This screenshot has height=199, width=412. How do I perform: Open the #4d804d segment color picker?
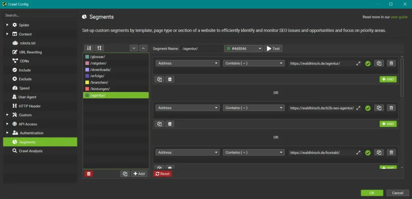tap(243, 49)
